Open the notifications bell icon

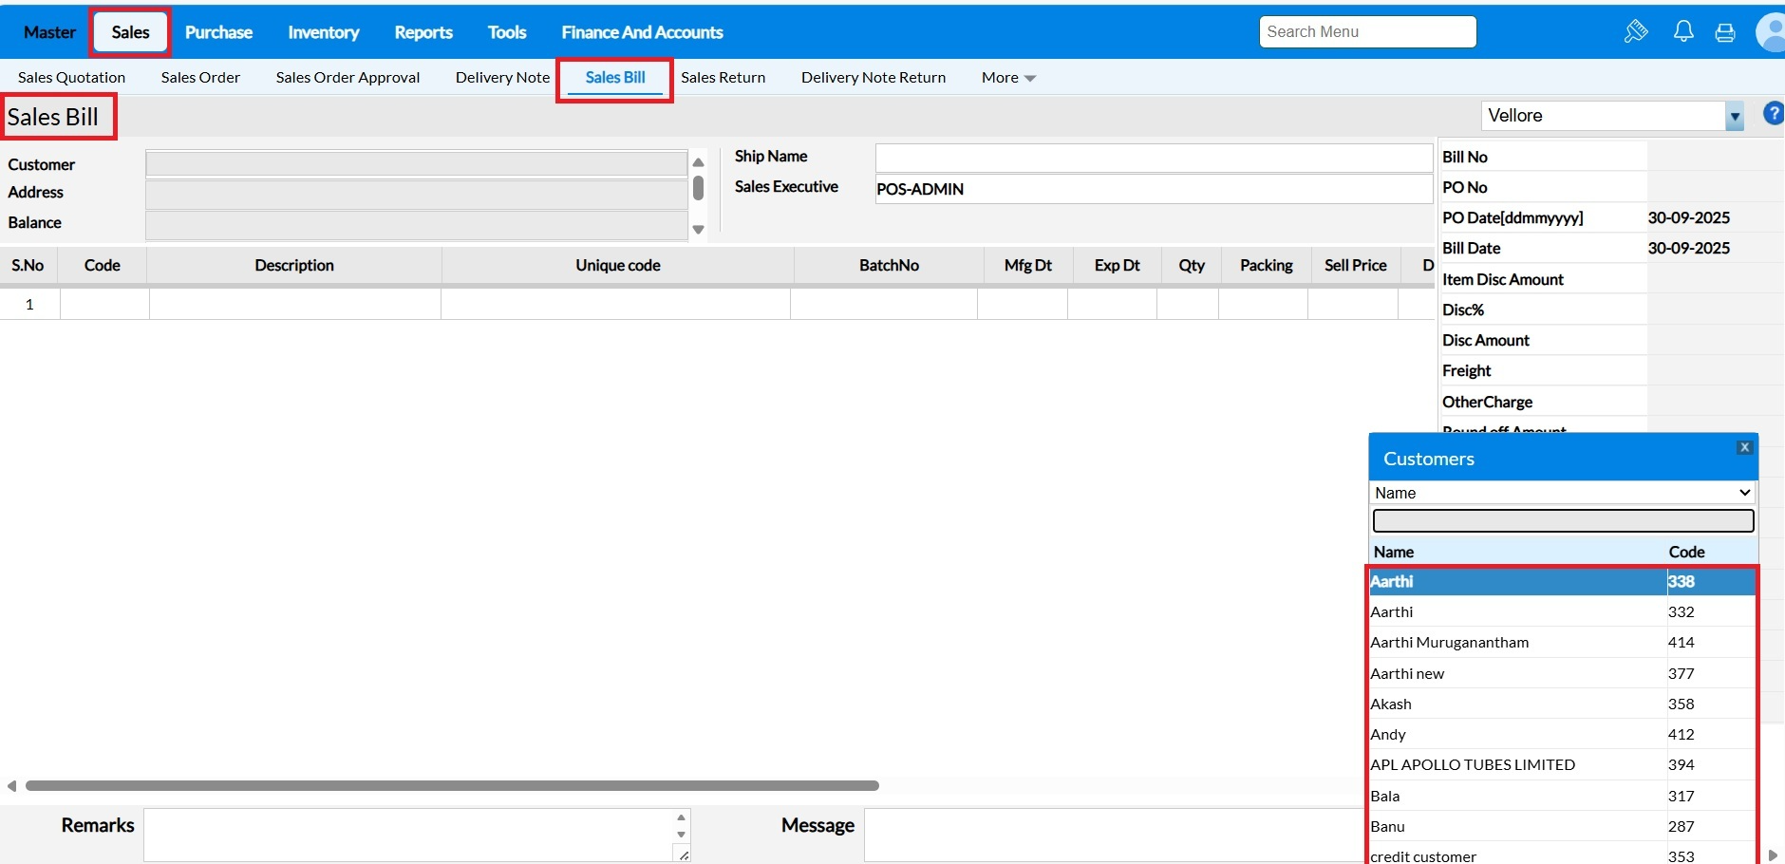1682,31
